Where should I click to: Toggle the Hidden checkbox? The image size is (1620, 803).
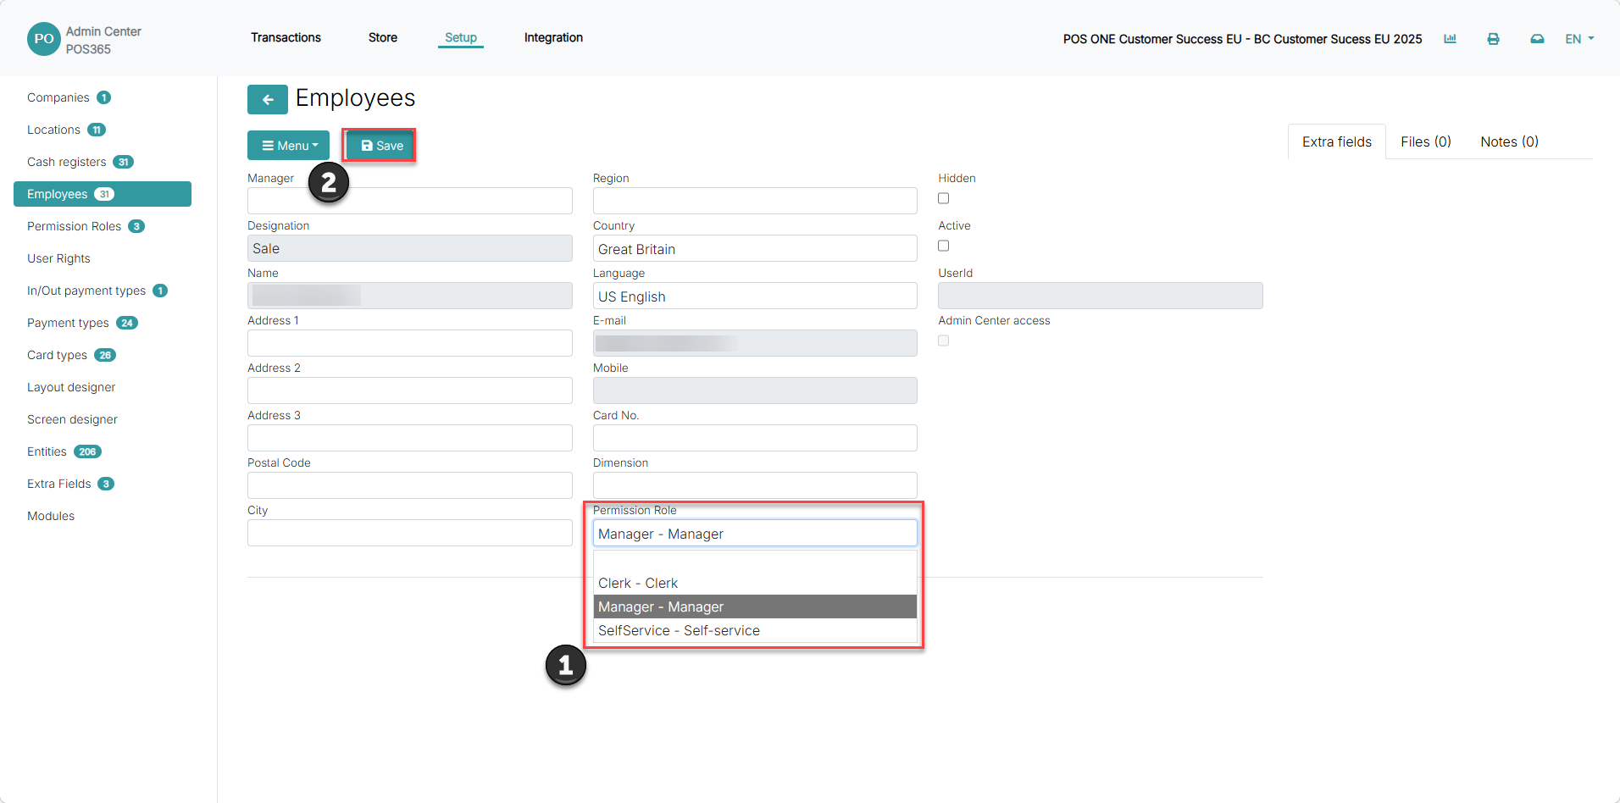pos(943,198)
